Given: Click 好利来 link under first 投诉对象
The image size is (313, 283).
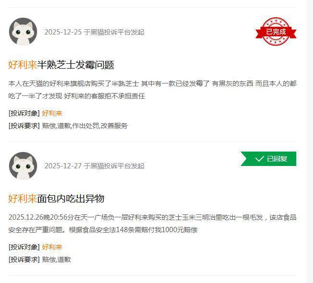Looking at the screenshot, I should [x=52, y=113].
